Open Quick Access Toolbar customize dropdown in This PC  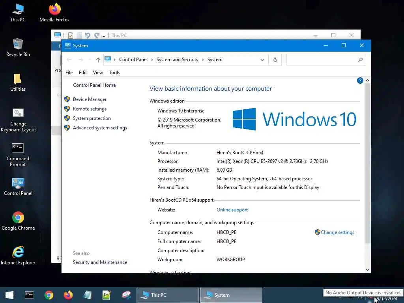point(104,36)
